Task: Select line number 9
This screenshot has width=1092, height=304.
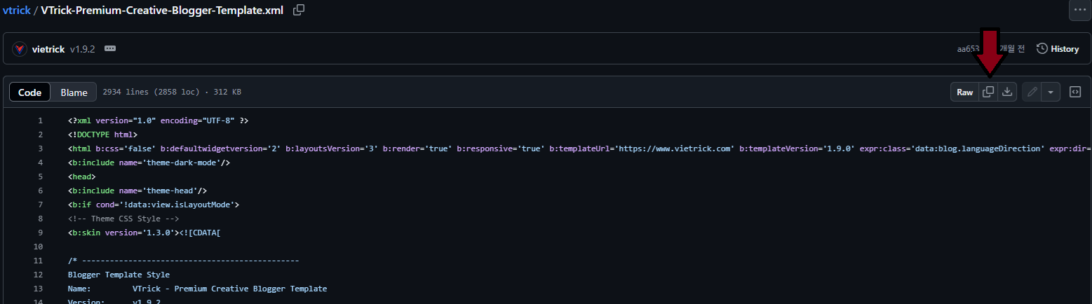Action: [x=41, y=233]
